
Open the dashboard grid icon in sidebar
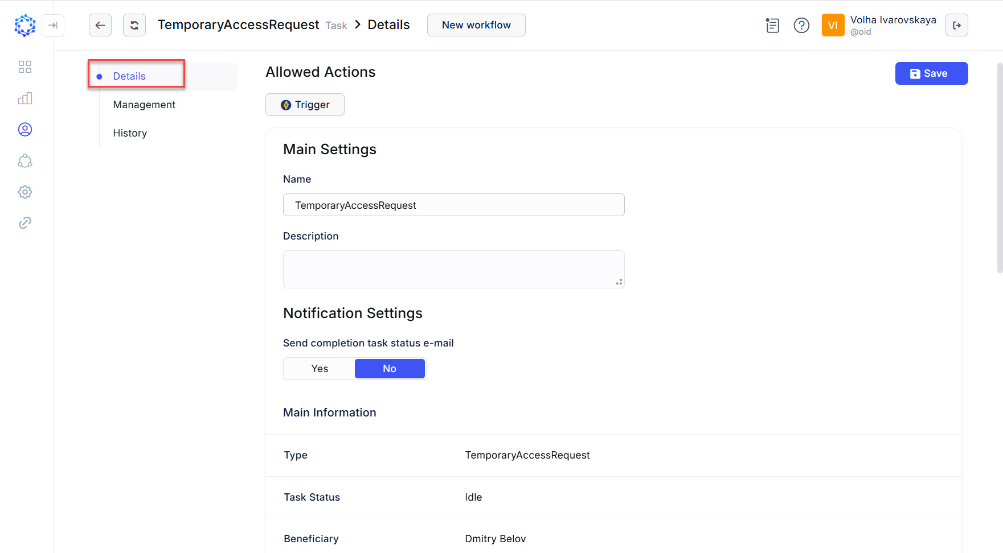click(24, 67)
